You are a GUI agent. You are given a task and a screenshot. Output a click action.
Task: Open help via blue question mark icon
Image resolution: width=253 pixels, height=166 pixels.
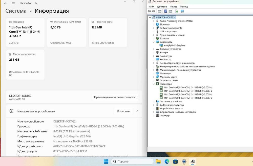[165, 11]
